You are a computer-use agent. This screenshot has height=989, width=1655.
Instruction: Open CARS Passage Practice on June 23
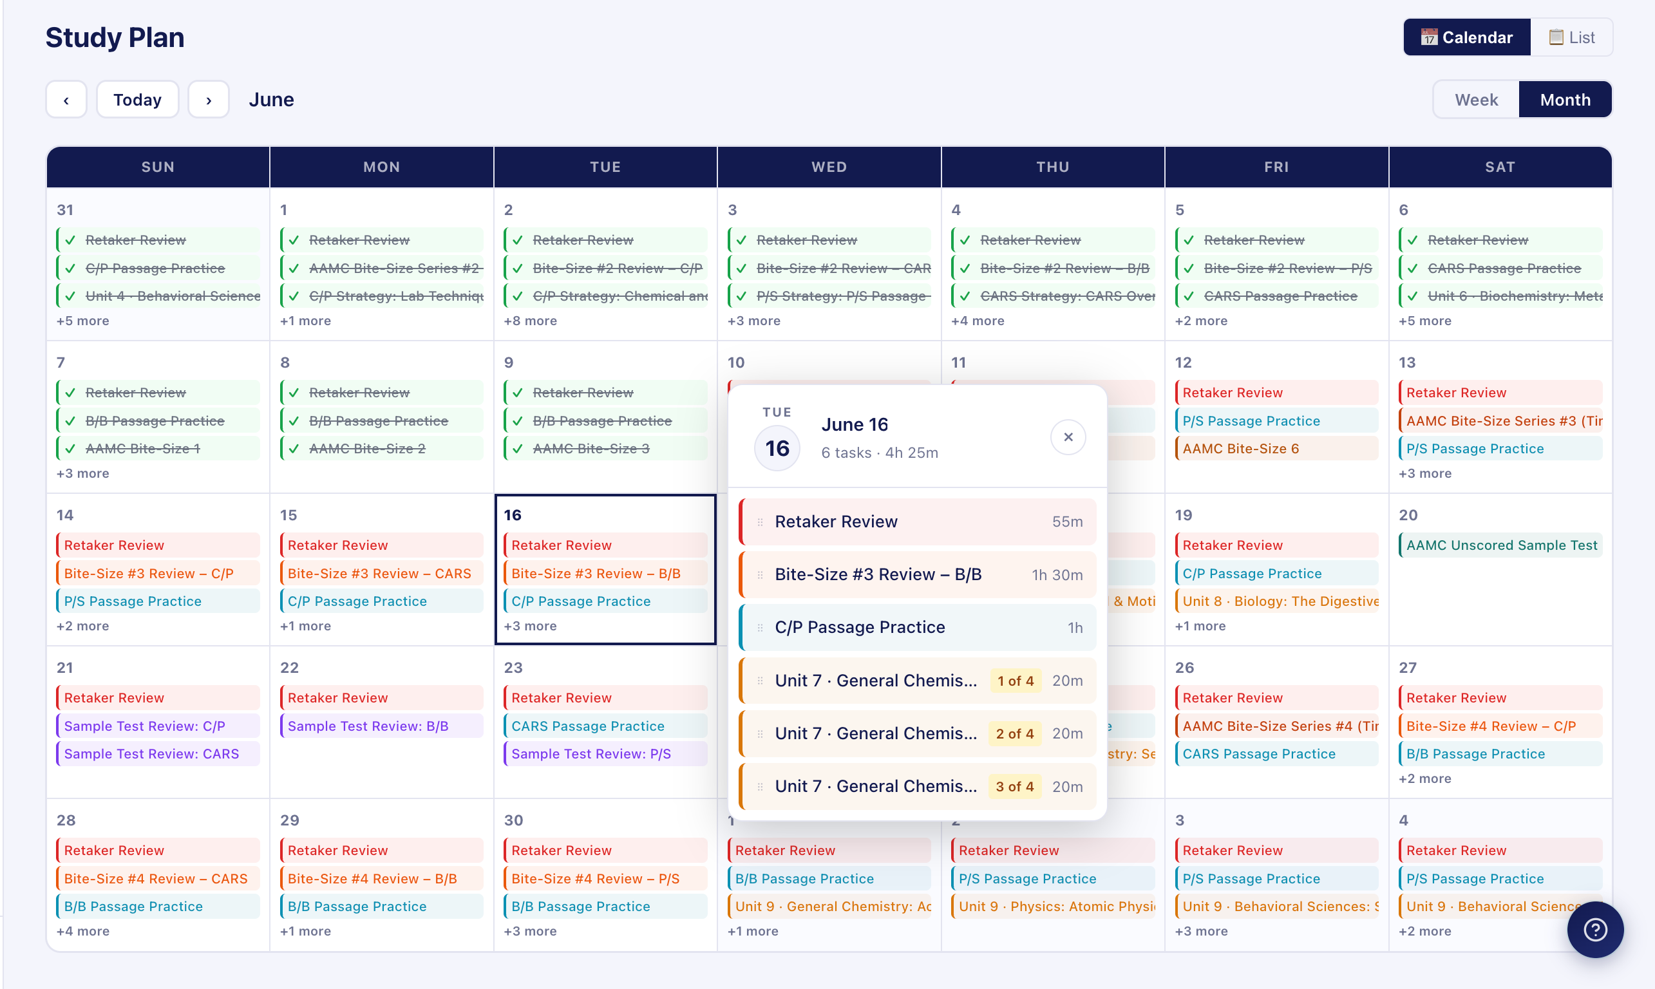pyautogui.click(x=606, y=726)
